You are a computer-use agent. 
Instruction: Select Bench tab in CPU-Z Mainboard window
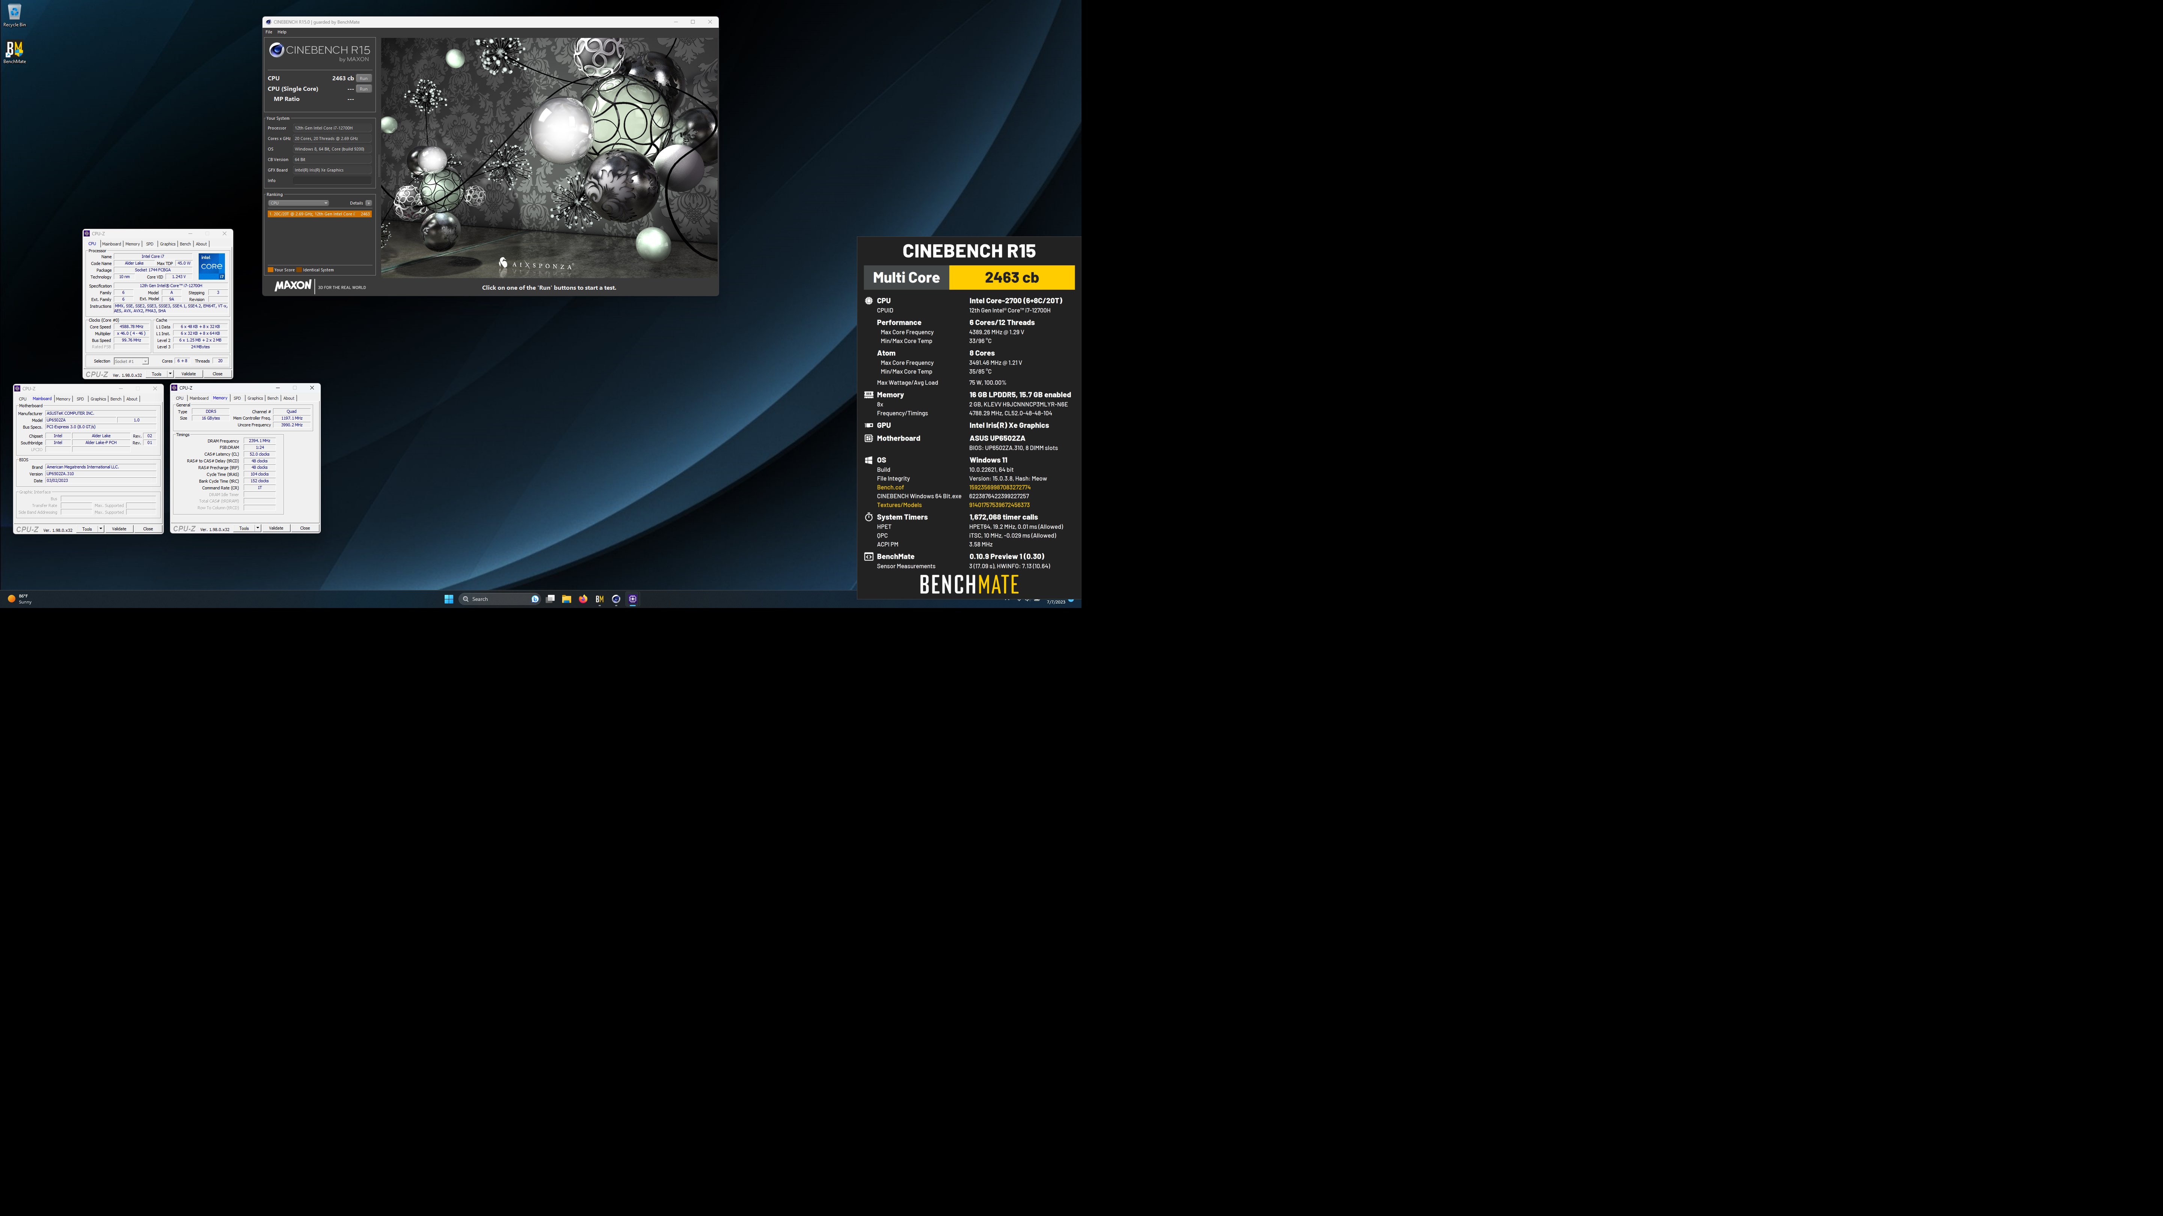(116, 399)
